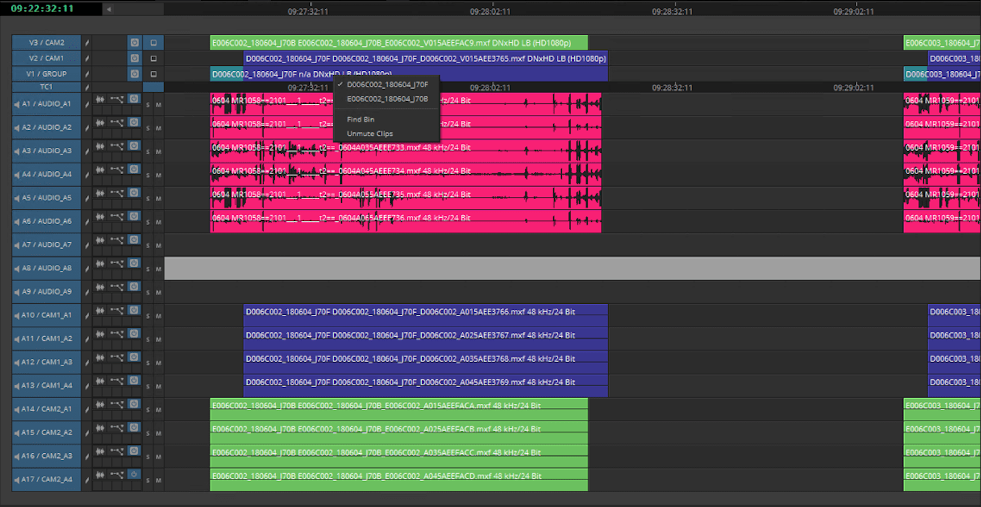Click the sync lock pencil on V1 / GROUP

(x=87, y=74)
